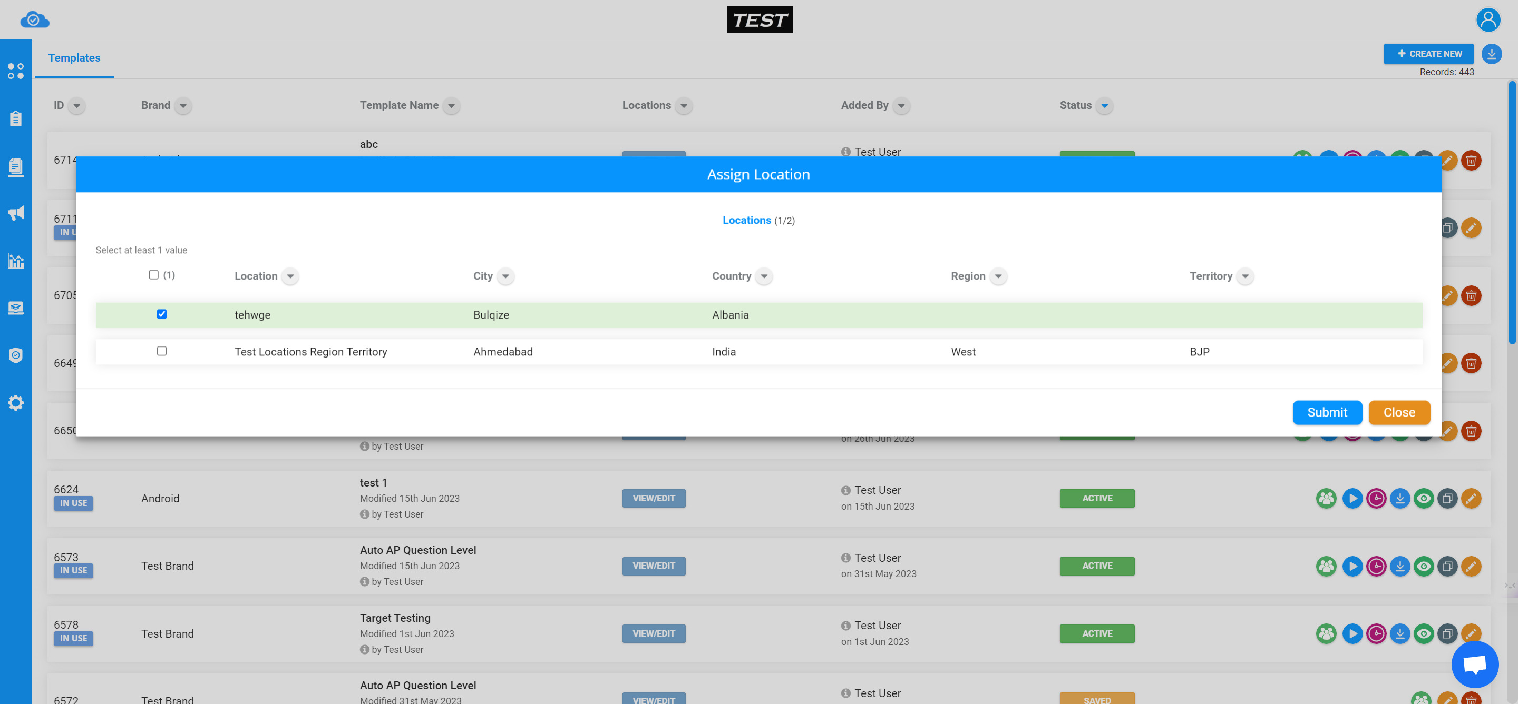Toggle preview eye icon for template 6573
This screenshot has width=1518, height=704.
1423,566
